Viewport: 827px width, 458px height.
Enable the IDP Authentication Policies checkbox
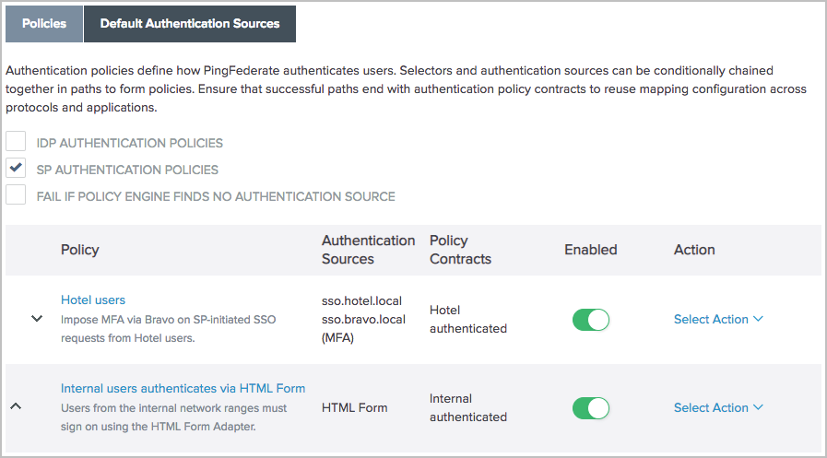click(16, 143)
